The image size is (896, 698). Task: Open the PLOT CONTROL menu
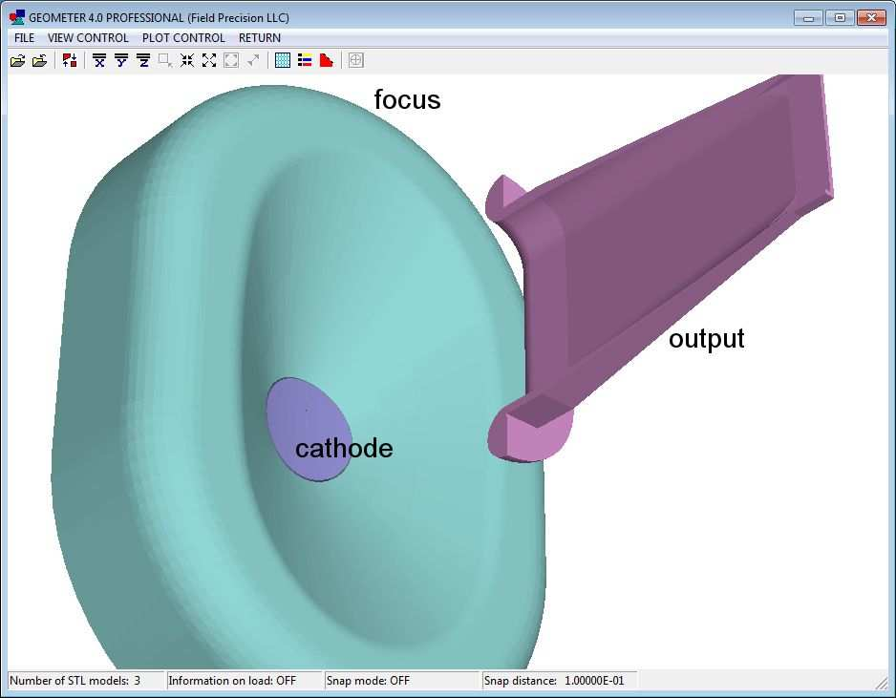[183, 38]
